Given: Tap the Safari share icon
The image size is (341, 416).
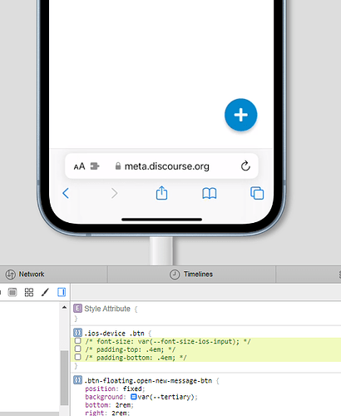Looking at the screenshot, I should [161, 193].
